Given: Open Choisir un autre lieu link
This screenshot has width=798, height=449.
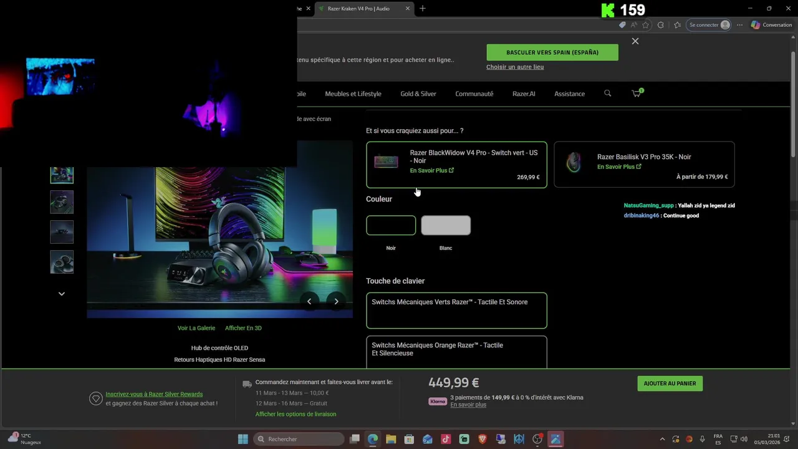Looking at the screenshot, I should pyautogui.click(x=515, y=67).
